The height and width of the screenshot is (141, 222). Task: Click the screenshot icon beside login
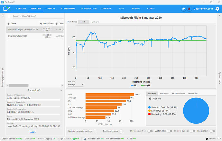pos(183,9)
